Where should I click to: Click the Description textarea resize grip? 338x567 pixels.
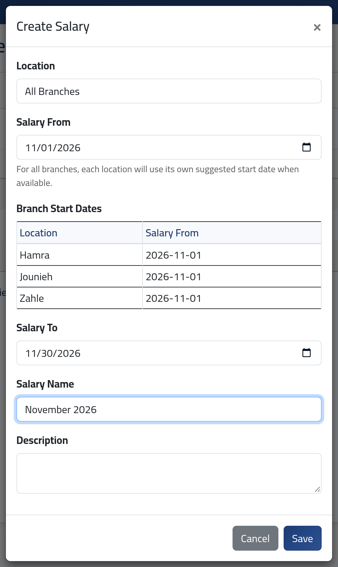click(317, 489)
